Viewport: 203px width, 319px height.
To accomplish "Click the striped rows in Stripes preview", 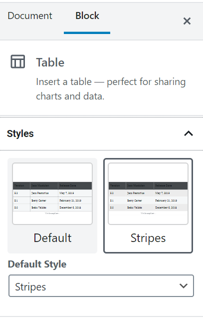I will coord(148,200).
